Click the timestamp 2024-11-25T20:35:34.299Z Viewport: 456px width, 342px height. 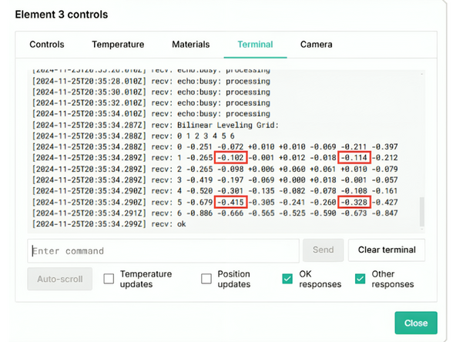(x=89, y=224)
